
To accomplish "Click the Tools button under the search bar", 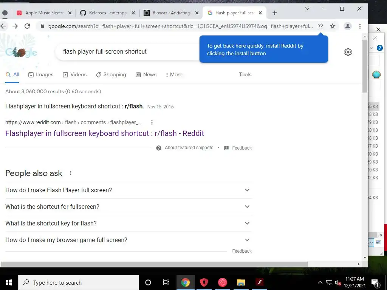I will 245,74.
